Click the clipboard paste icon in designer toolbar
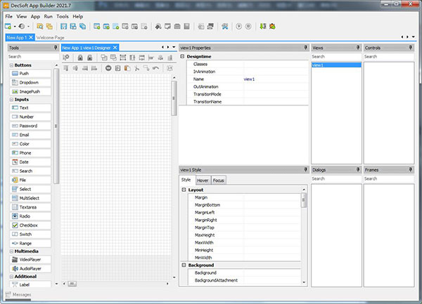422x304 pixels. pos(127,68)
